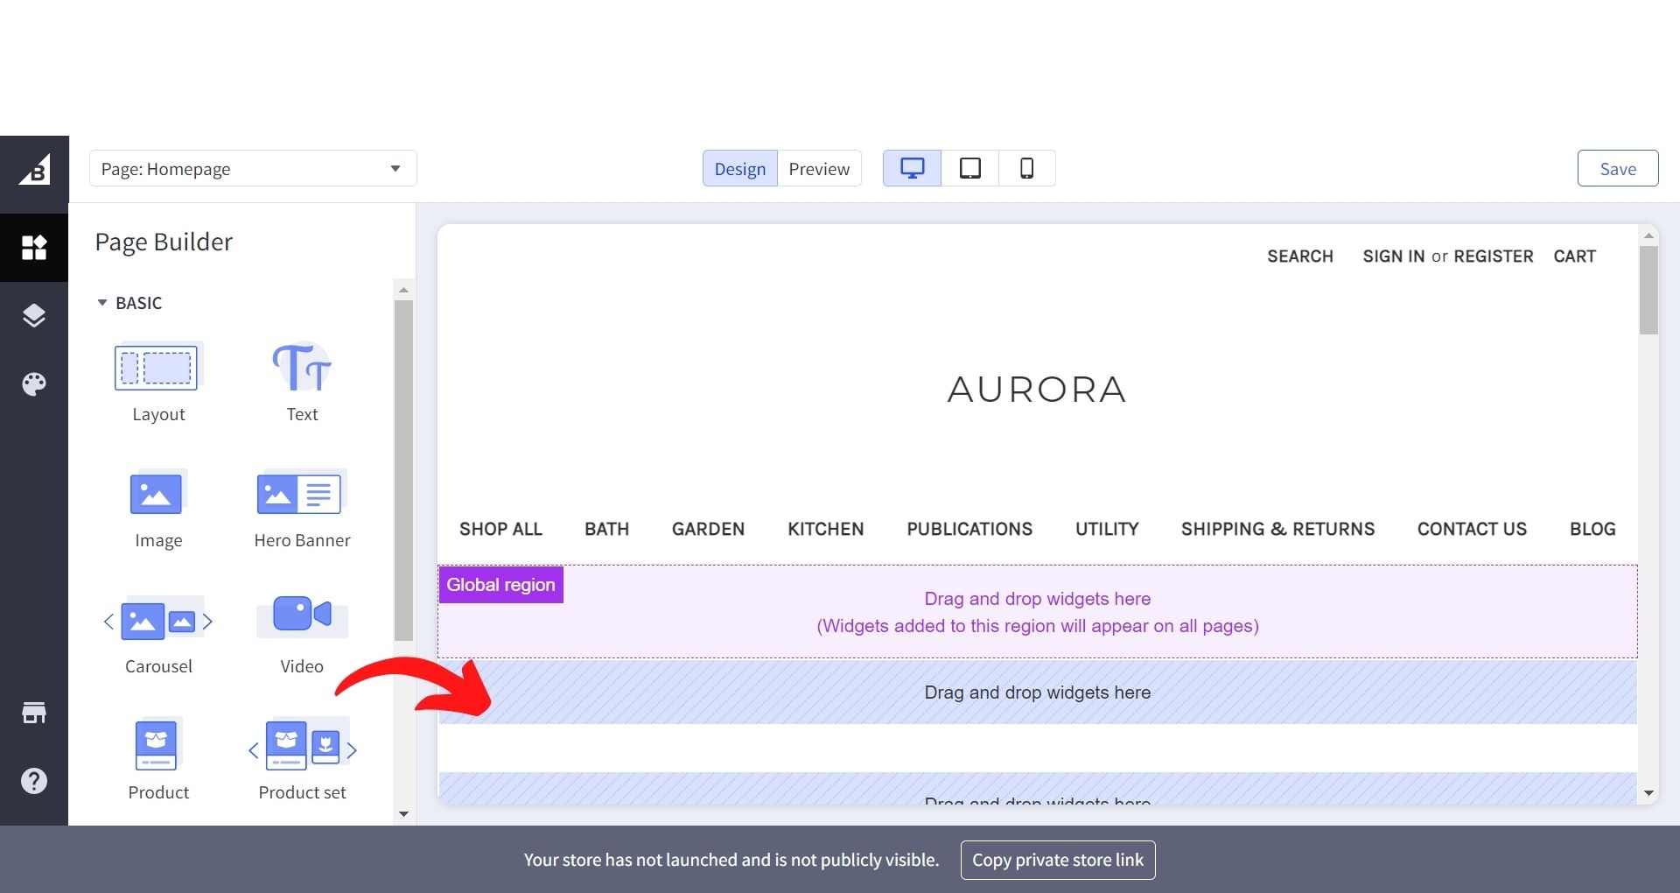
Task: Select the Layout widget icon
Action: (x=157, y=368)
